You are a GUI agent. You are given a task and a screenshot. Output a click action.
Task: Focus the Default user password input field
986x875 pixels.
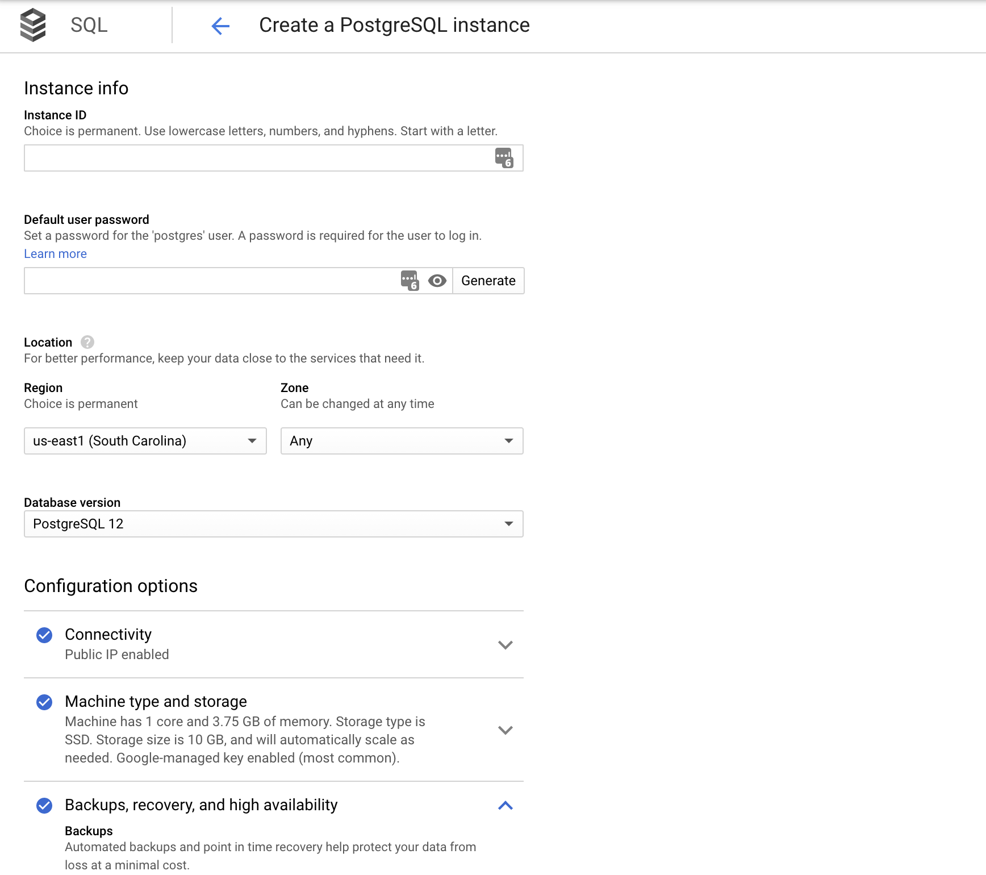[x=210, y=281]
